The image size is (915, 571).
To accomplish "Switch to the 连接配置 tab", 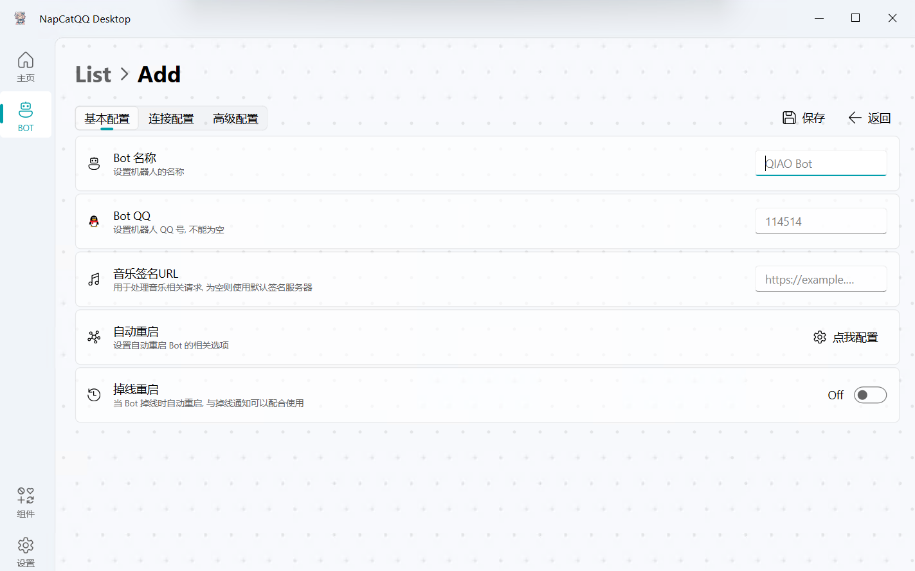I will pos(171,118).
